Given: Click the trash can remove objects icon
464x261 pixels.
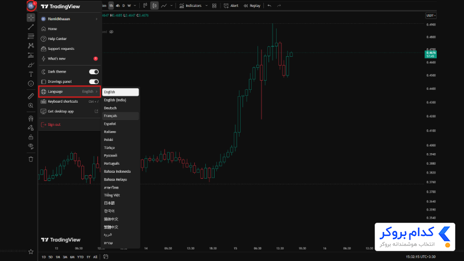Looking at the screenshot, I should click(31, 159).
